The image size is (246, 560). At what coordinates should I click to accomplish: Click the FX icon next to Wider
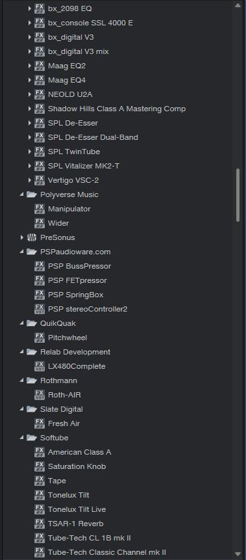point(40,223)
